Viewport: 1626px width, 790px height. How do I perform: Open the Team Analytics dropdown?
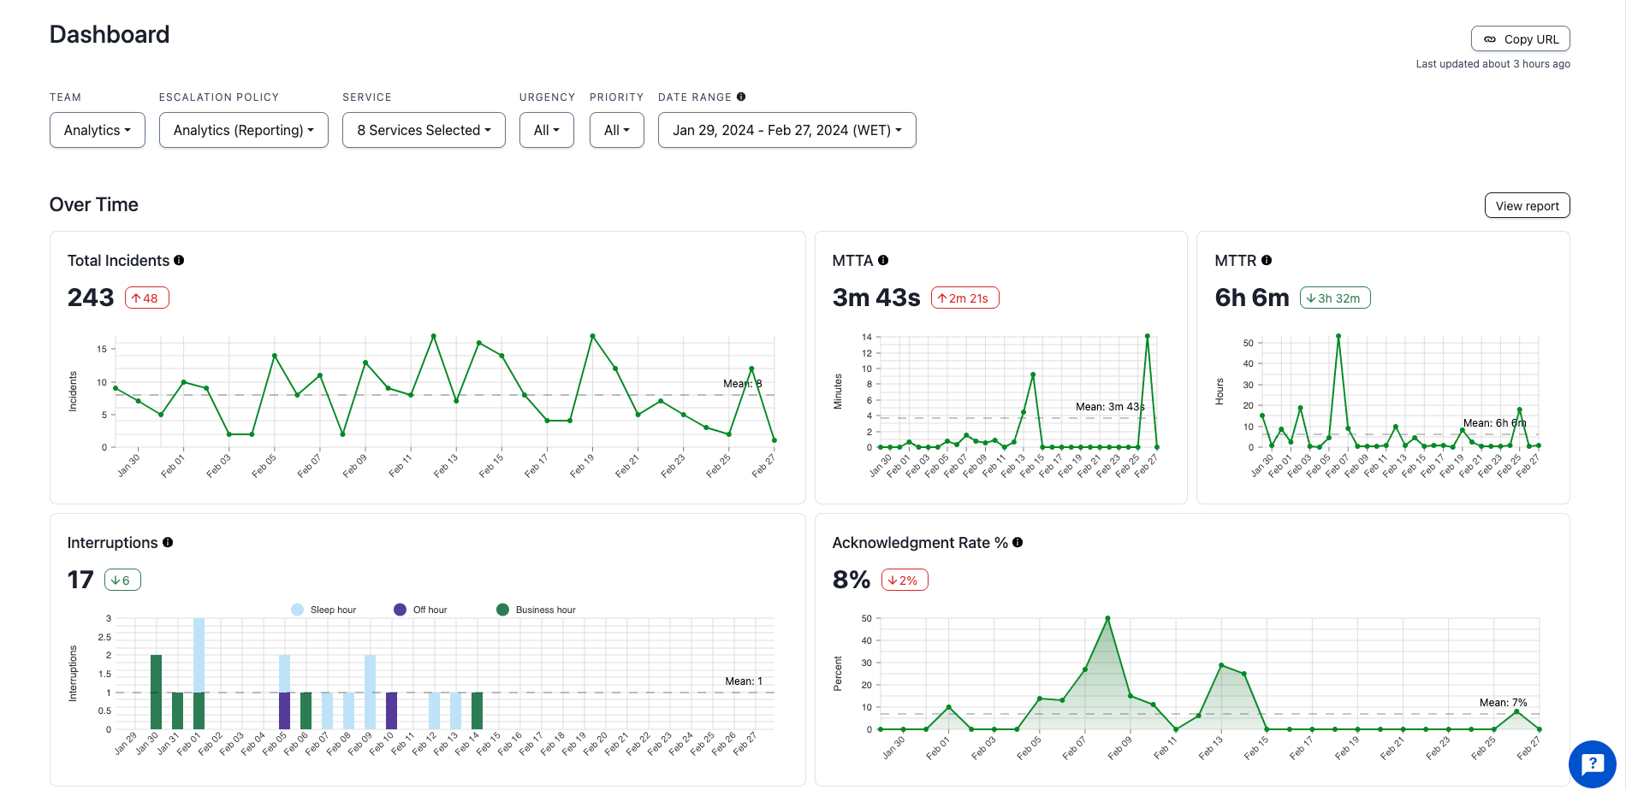97,130
